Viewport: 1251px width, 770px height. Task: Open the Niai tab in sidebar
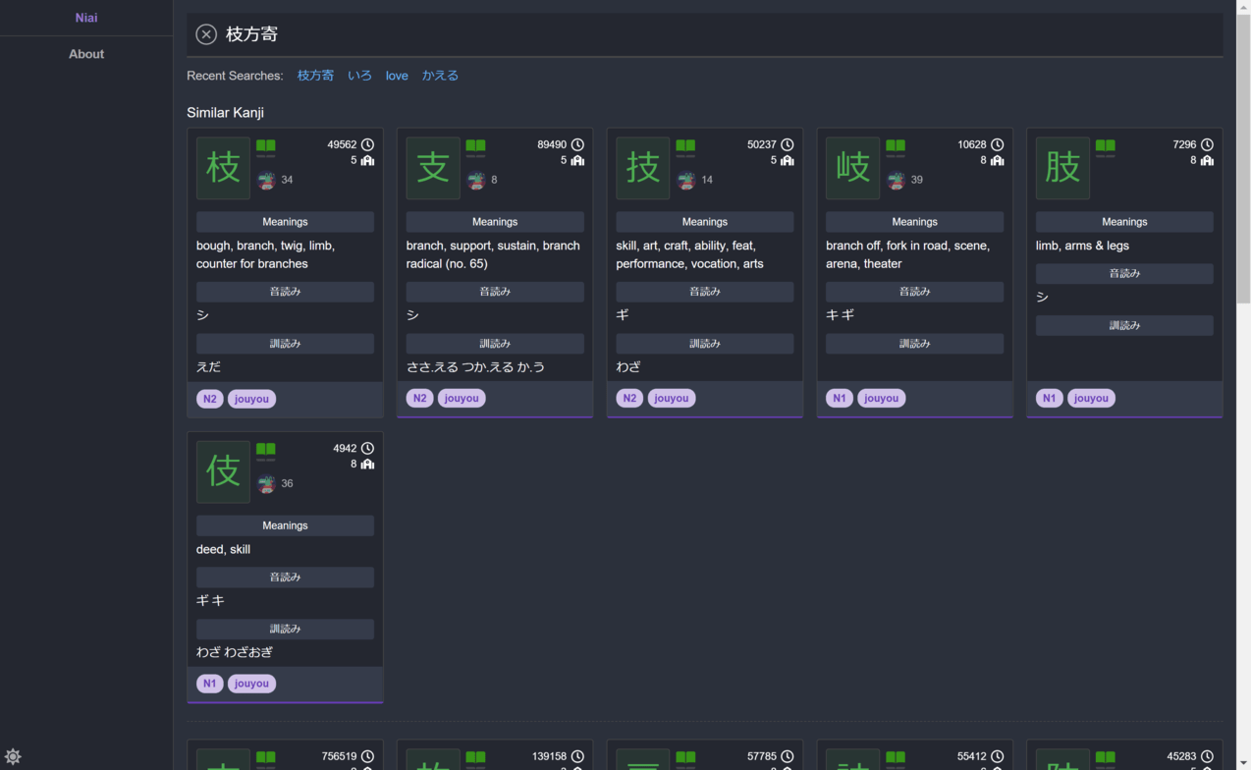click(86, 18)
